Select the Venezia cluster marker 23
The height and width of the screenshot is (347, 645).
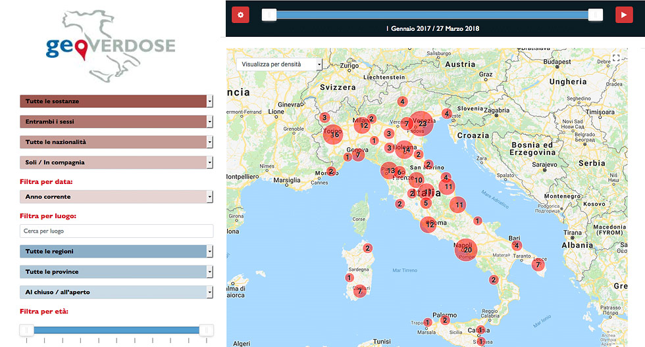(421, 123)
